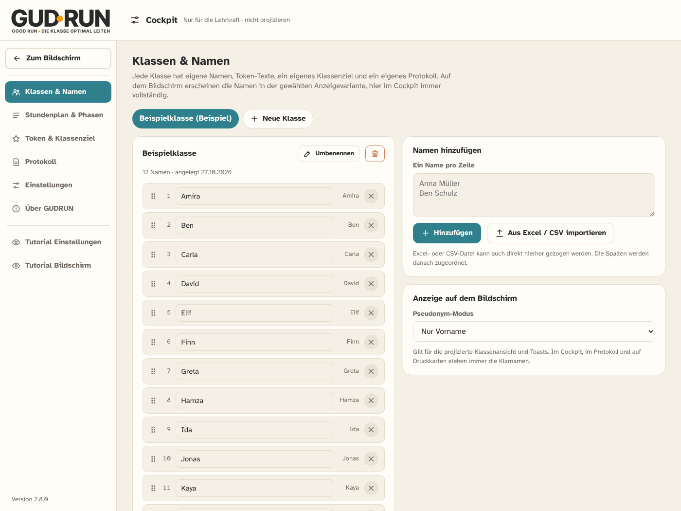681x511 pixels.
Task: Click the Cockpit sliders icon in header
Action: (x=135, y=20)
